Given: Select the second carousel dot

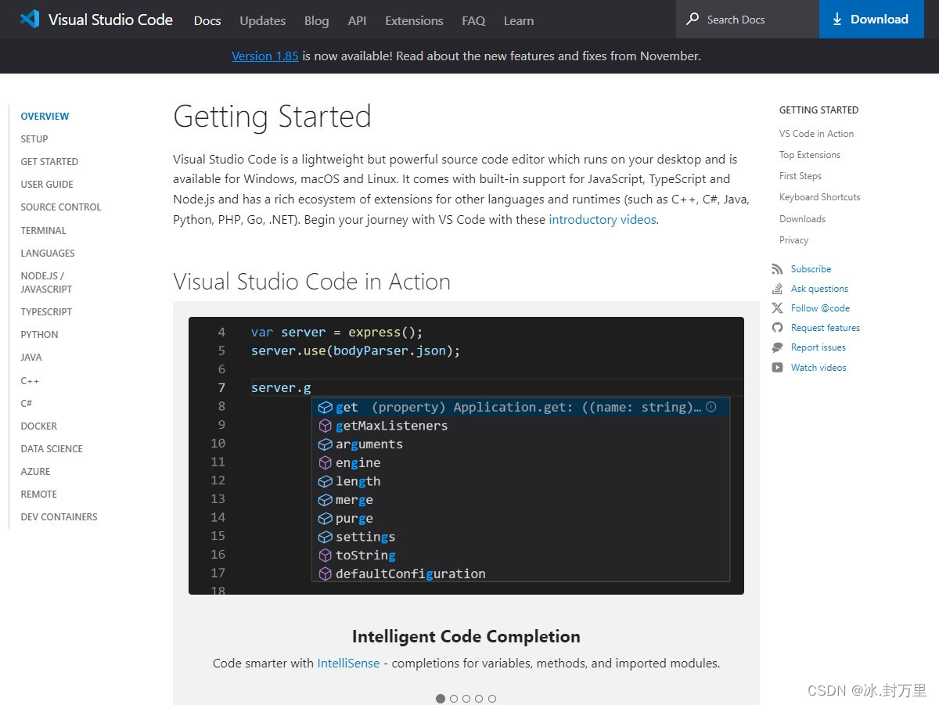Looking at the screenshot, I should tap(454, 699).
